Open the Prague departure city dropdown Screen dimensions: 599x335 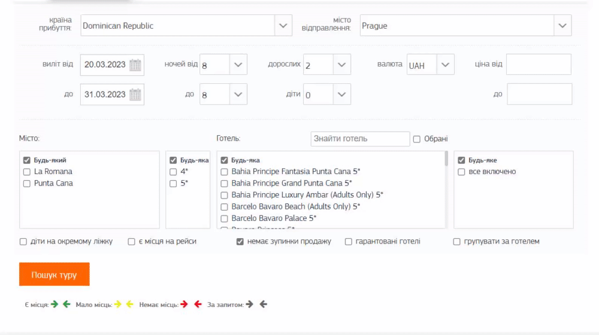(x=562, y=26)
